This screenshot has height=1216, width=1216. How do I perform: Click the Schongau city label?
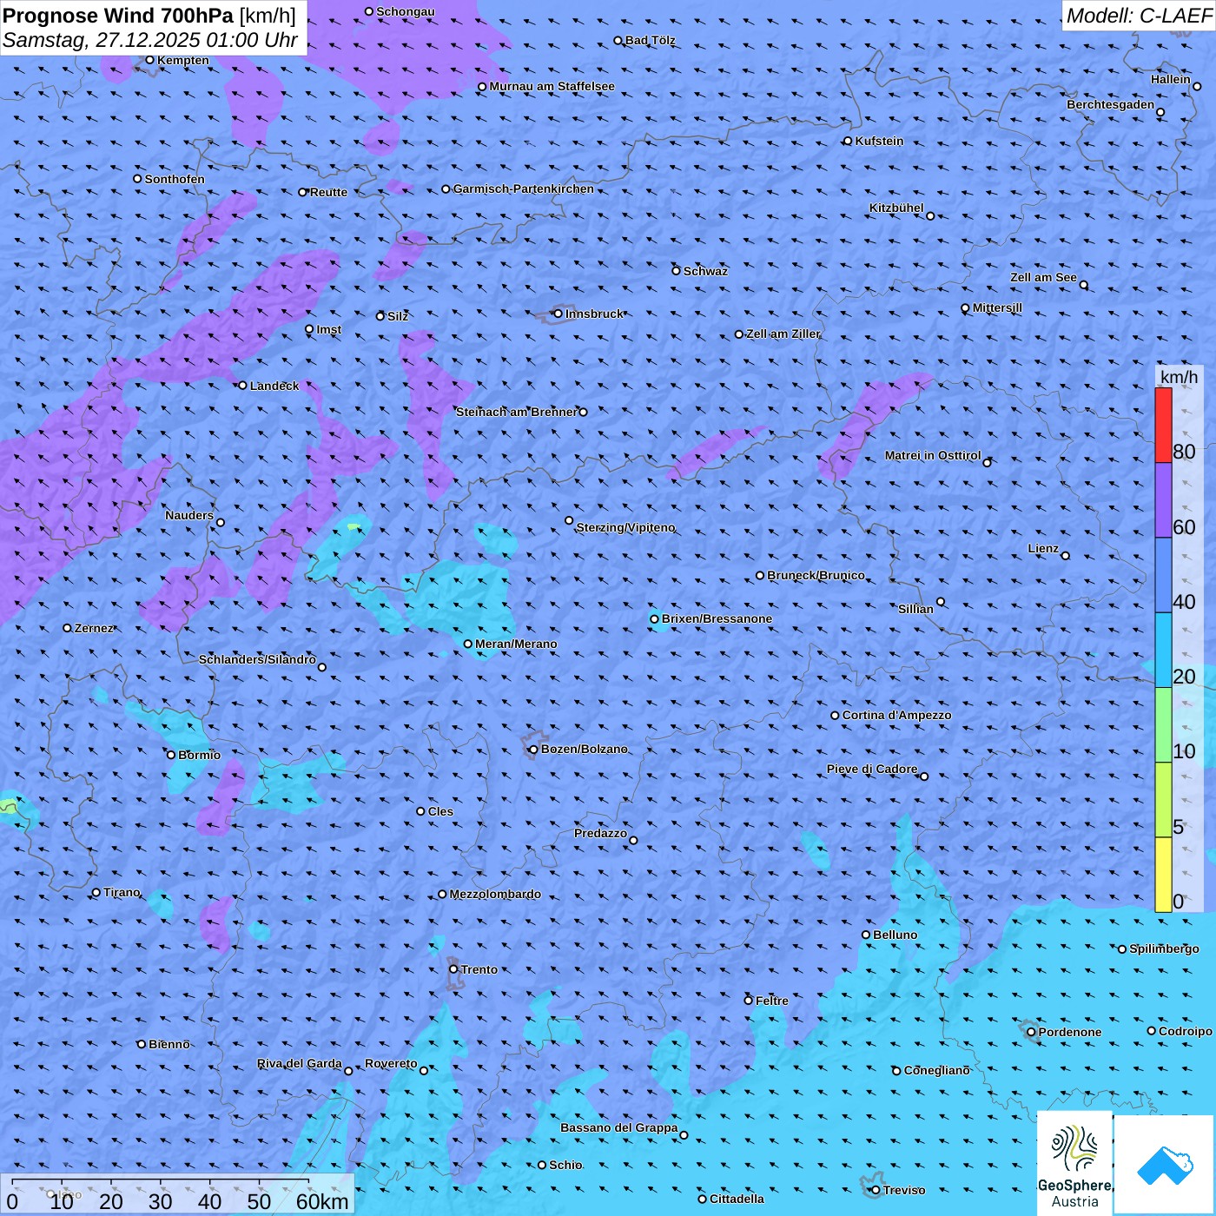click(406, 11)
